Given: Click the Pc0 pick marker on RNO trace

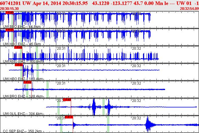Looking at the screenshot, I should tap(18, 47).
